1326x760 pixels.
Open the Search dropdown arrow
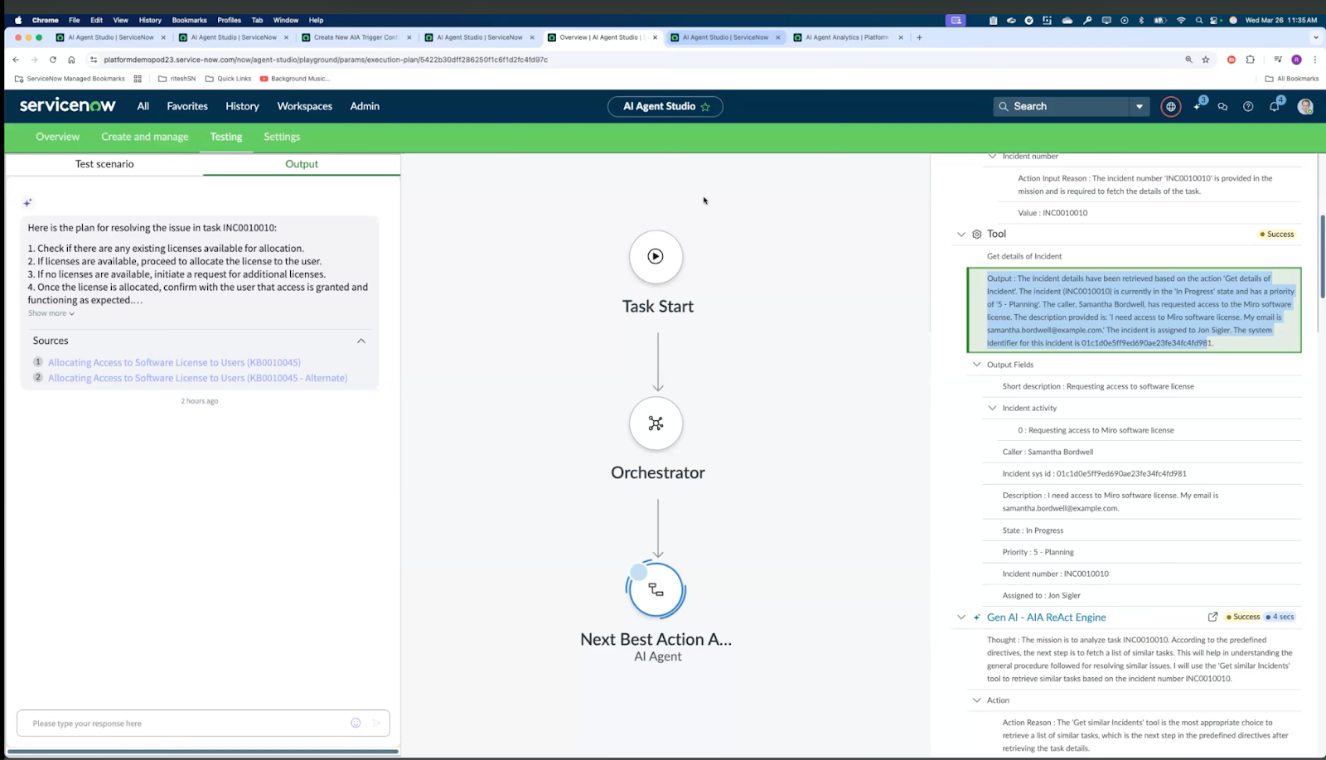point(1140,106)
